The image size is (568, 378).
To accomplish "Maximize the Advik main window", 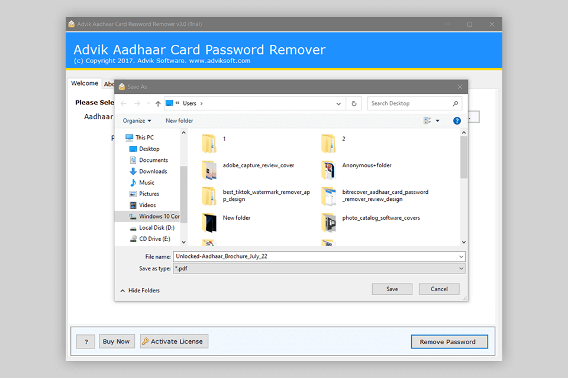I will (470, 24).
